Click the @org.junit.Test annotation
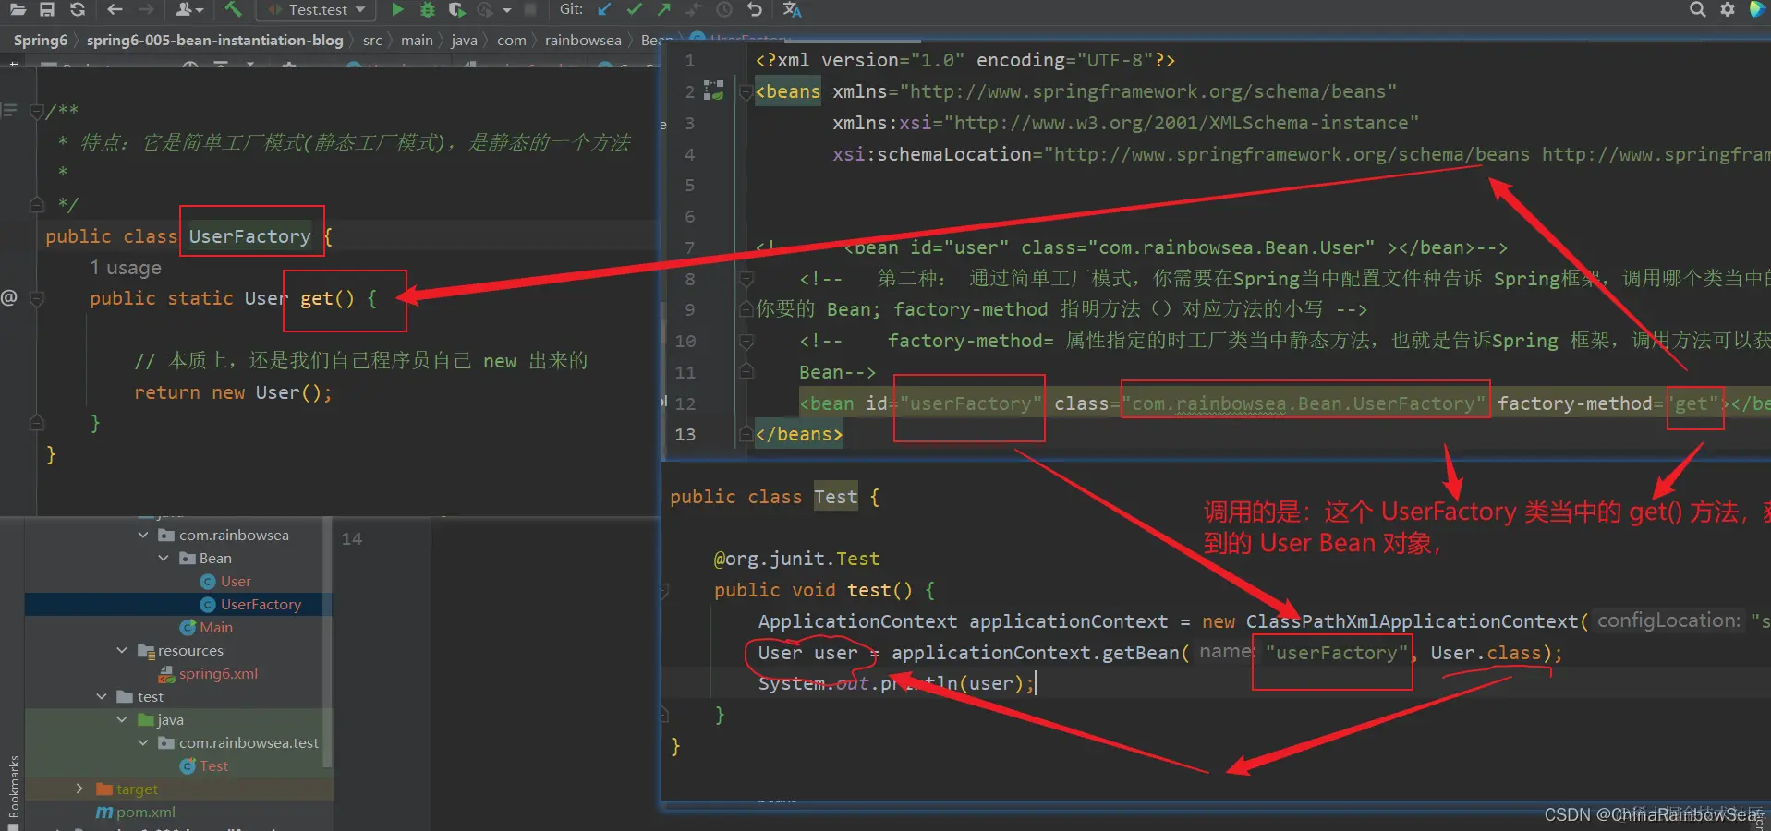 (x=796, y=559)
